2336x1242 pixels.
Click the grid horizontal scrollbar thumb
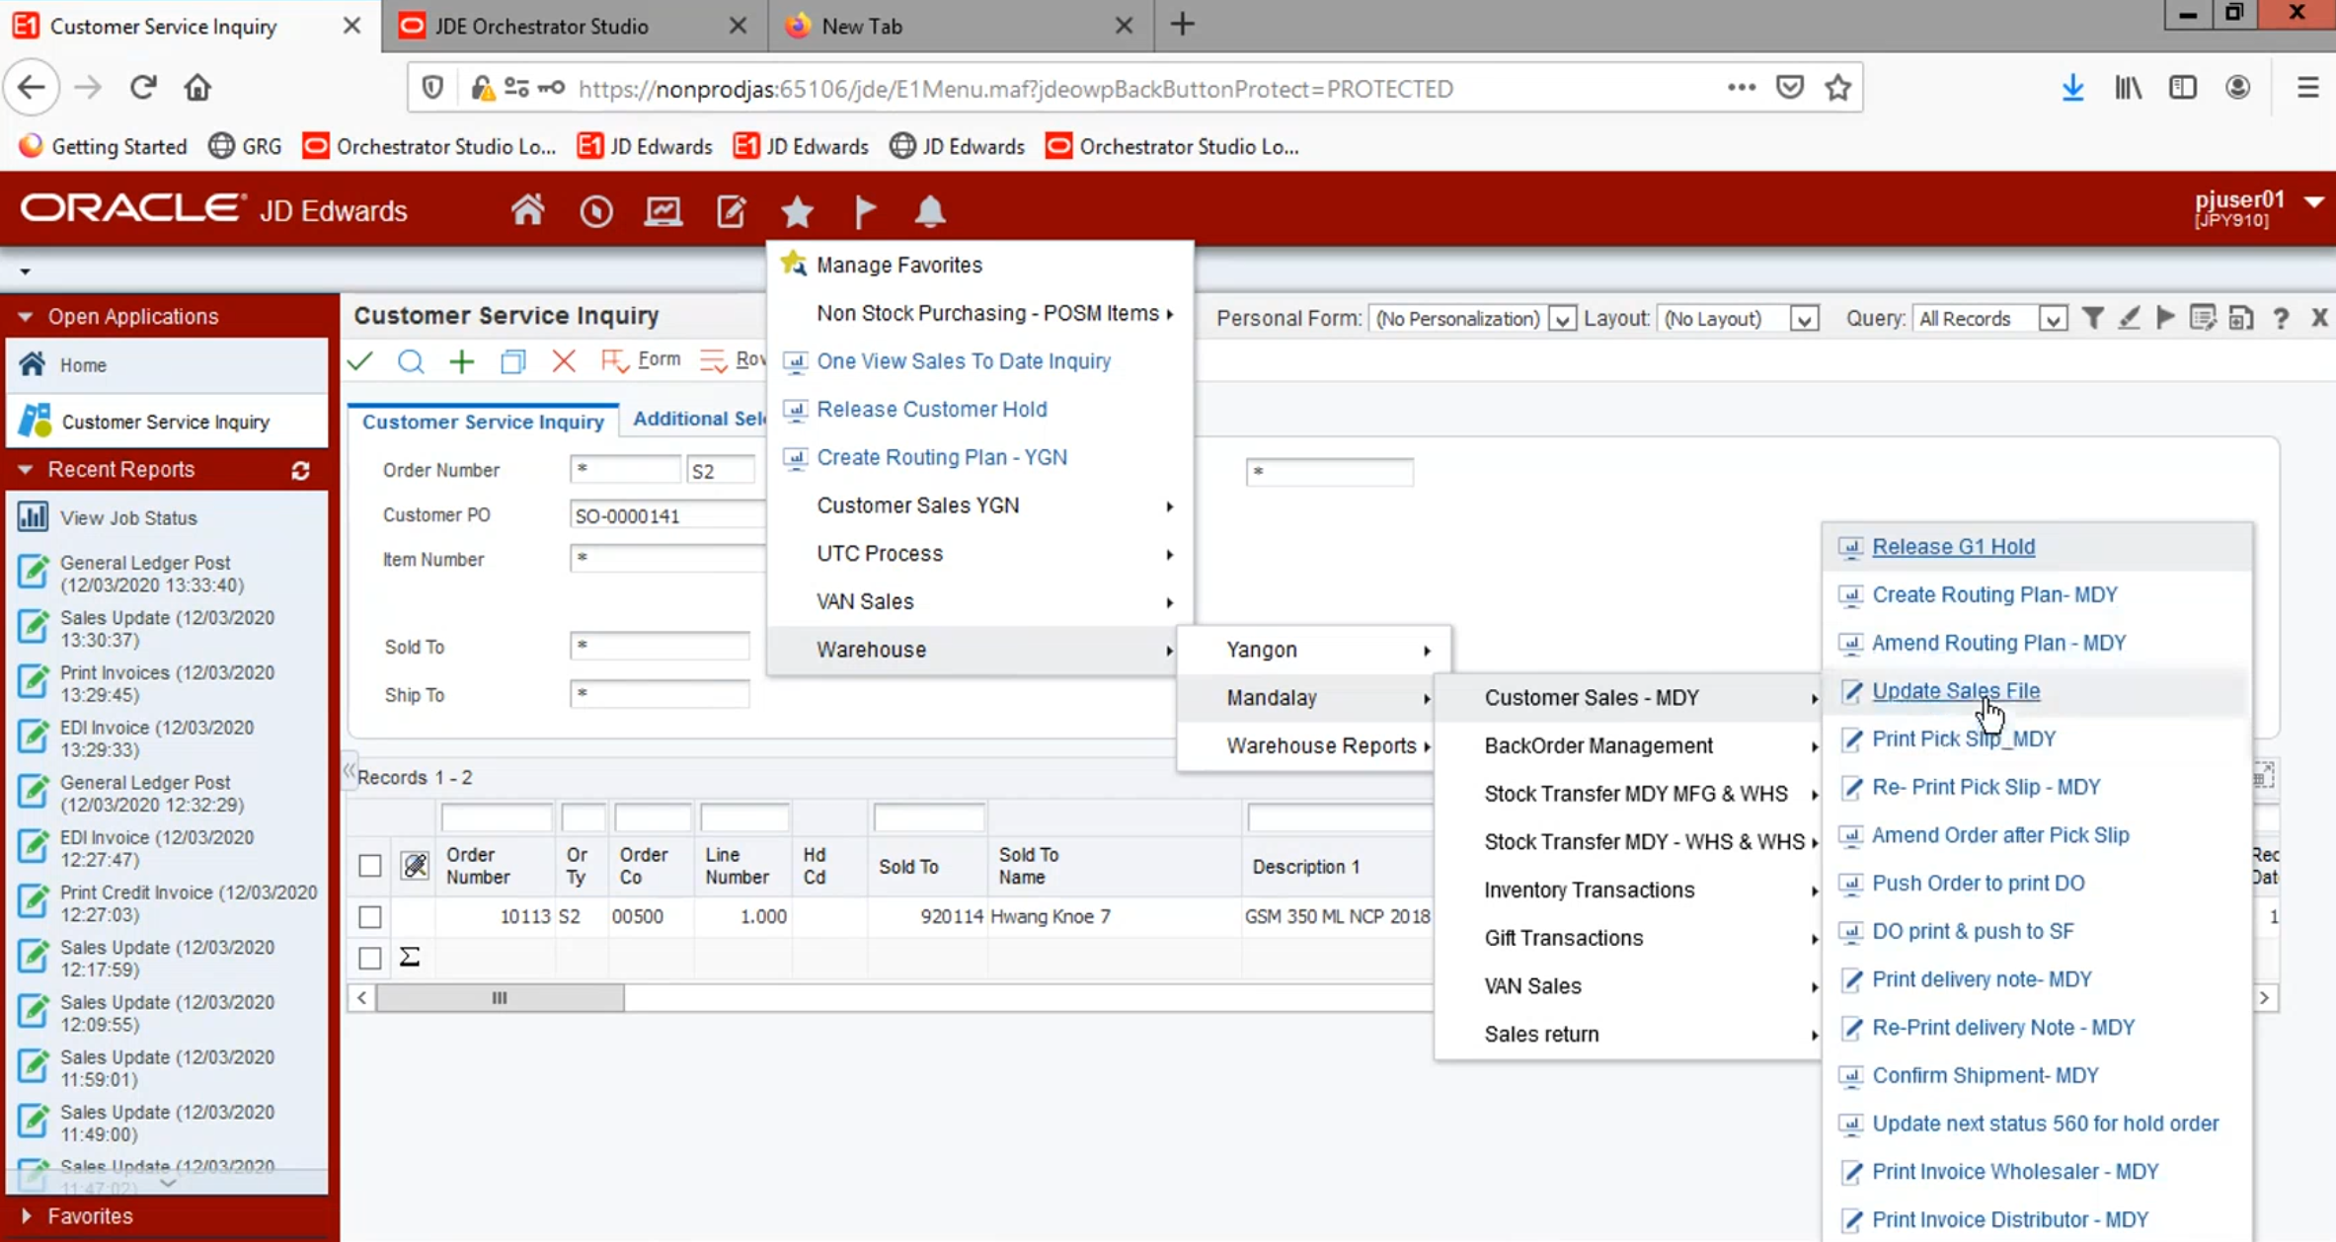[500, 998]
